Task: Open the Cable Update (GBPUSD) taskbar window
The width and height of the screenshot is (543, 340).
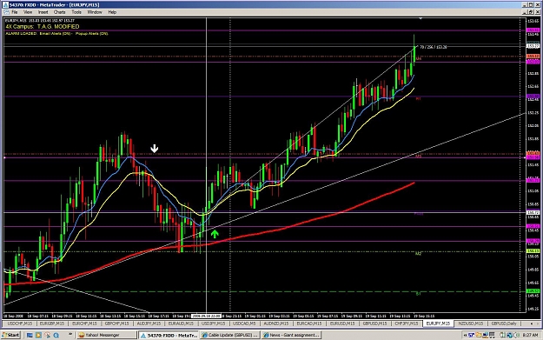Action: pos(230,335)
